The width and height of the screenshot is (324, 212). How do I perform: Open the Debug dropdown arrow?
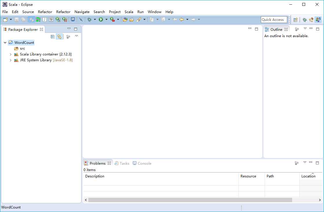click(95, 19)
